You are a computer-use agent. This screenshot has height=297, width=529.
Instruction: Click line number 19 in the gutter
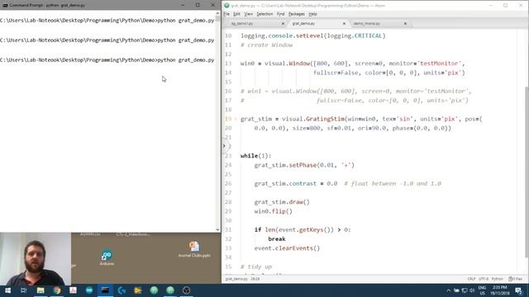click(228, 119)
